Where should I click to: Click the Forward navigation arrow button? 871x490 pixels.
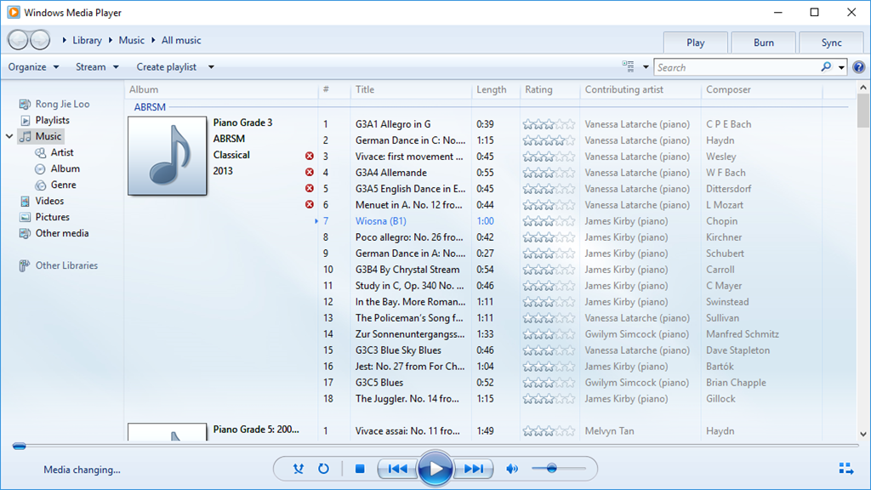point(40,40)
